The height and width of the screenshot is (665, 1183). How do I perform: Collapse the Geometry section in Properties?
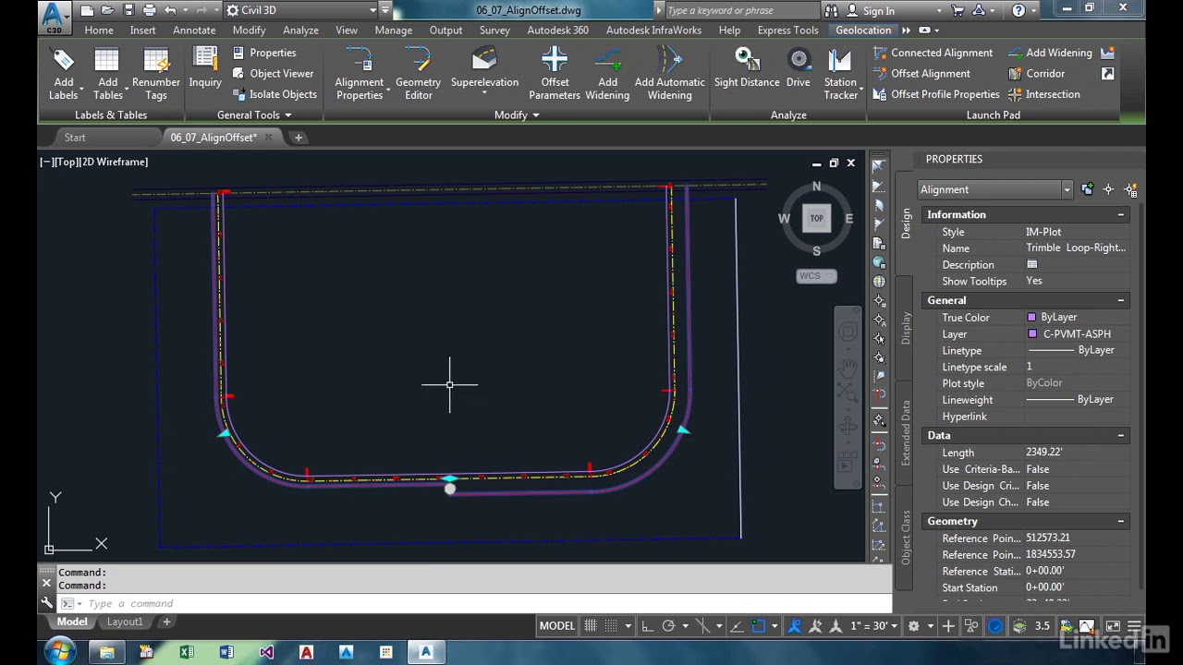1120,522
